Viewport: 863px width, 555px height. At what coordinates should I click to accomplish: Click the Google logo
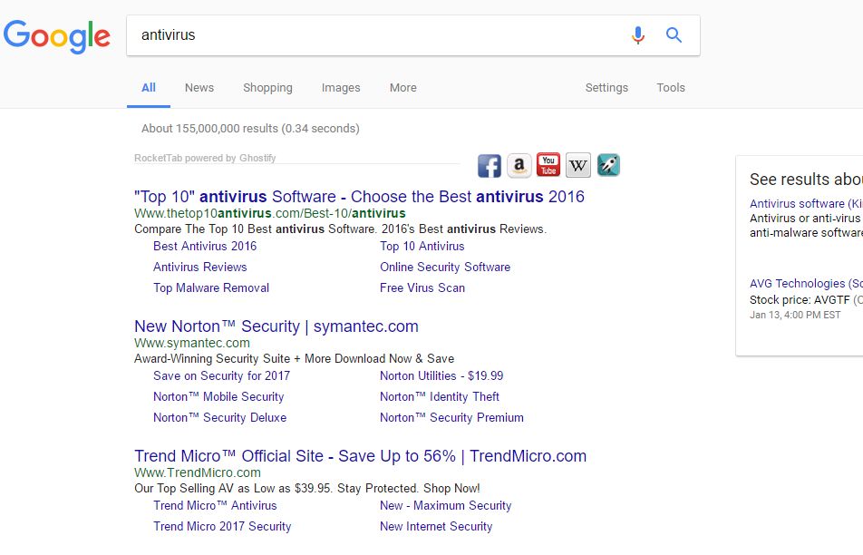click(x=56, y=36)
